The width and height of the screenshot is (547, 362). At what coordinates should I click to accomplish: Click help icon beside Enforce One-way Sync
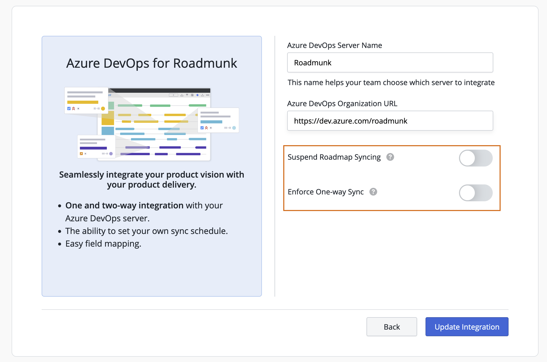[x=373, y=192]
